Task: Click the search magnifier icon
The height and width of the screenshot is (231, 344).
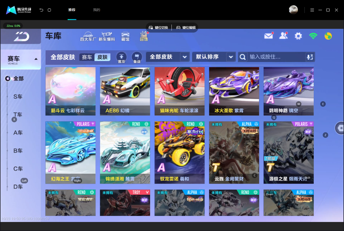Action: (x=243, y=57)
